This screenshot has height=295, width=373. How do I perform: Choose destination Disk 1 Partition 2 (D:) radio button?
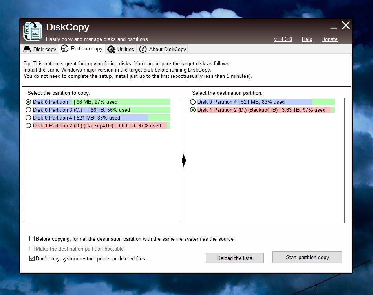coord(193,110)
